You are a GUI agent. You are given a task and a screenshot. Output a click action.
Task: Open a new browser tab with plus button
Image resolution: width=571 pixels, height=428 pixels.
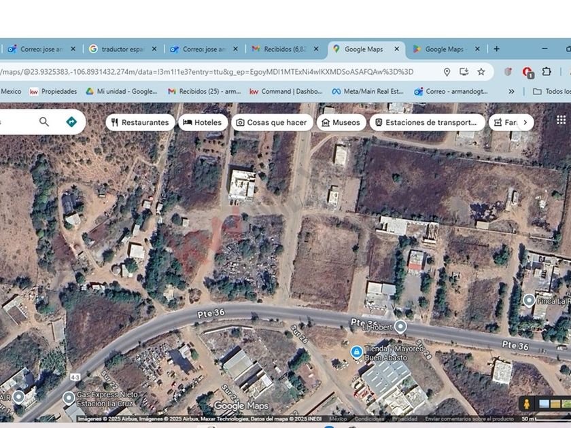click(x=496, y=49)
